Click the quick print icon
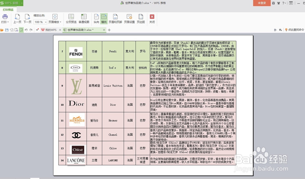The image size is (305, 179). [16, 30]
